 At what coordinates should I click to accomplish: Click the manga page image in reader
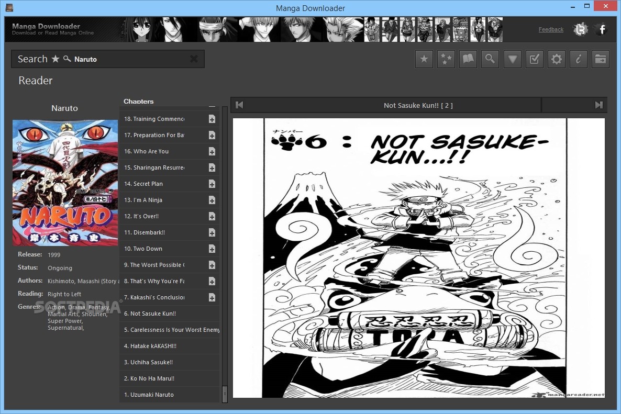[418, 258]
